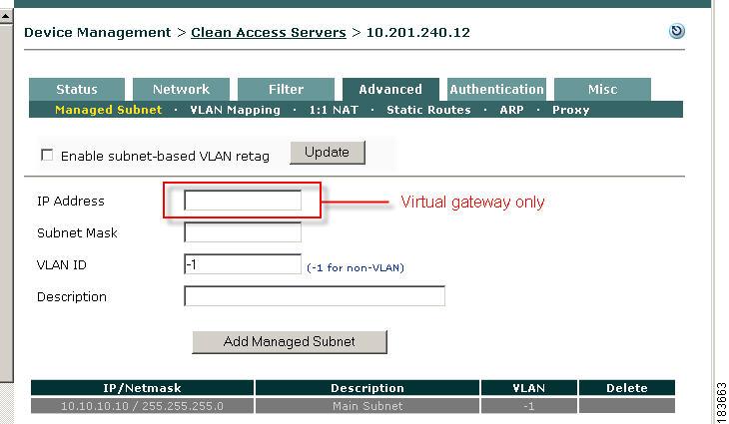The width and height of the screenshot is (729, 424).
Task: Click the refresh icon at top right
Action: click(x=676, y=31)
